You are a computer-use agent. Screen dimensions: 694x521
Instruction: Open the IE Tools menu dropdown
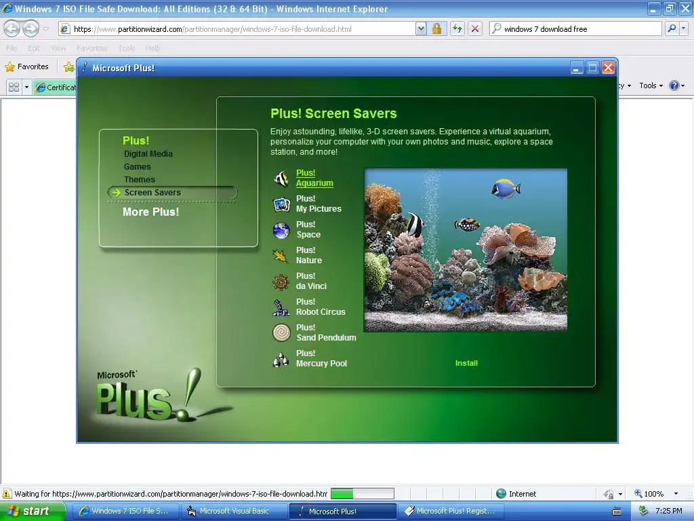click(x=651, y=85)
